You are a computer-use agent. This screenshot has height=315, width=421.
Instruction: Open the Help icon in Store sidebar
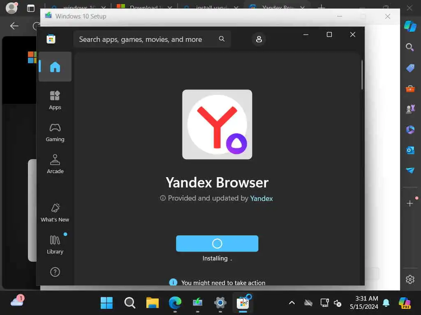point(55,272)
